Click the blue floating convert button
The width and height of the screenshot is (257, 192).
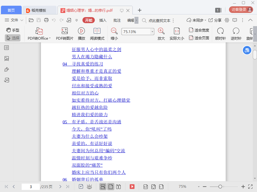coord(247,50)
